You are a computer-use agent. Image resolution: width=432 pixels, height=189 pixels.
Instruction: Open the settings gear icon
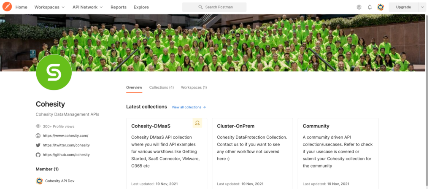[359, 7]
